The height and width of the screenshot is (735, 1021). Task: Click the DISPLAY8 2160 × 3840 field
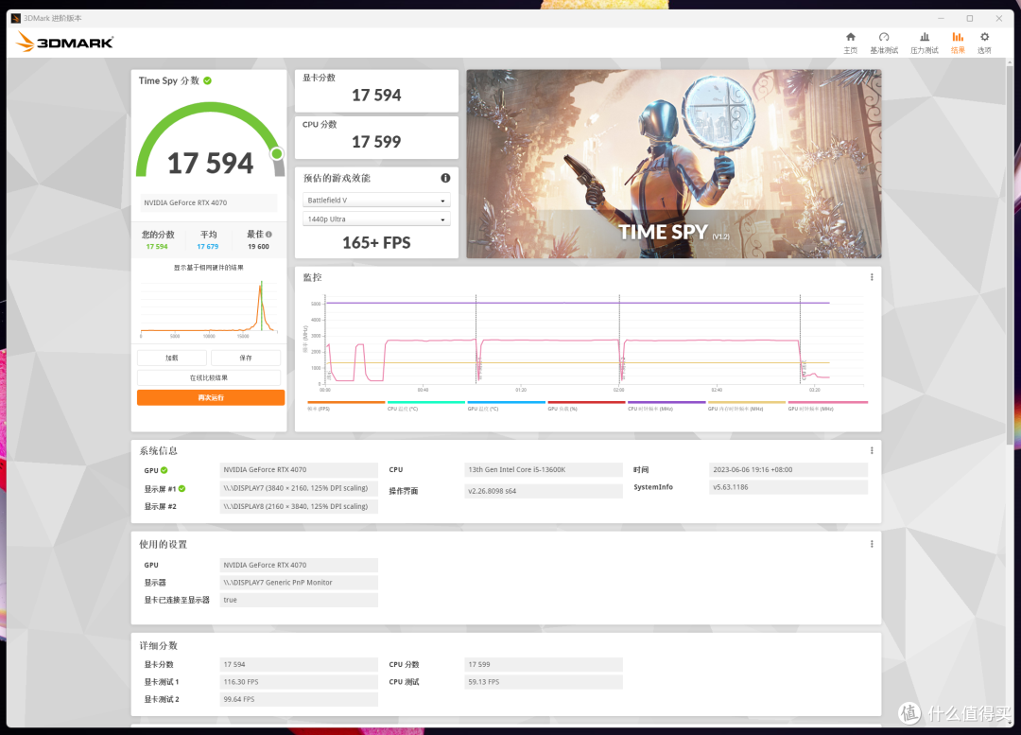coord(299,506)
